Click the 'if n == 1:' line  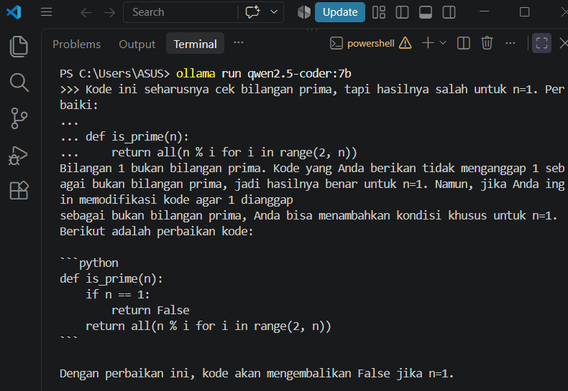pyautogui.click(x=118, y=295)
